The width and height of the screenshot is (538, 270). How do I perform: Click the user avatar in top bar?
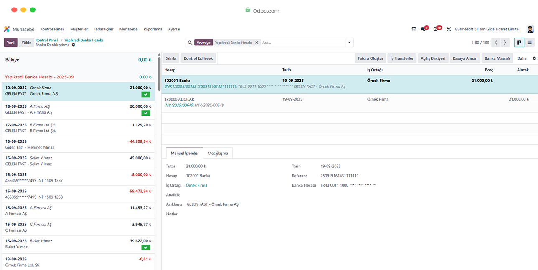pyautogui.click(x=530, y=29)
